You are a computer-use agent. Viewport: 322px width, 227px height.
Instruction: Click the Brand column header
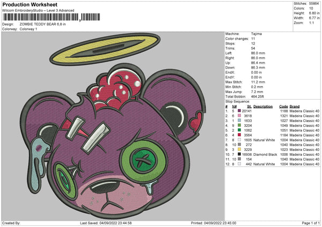point(295,107)
